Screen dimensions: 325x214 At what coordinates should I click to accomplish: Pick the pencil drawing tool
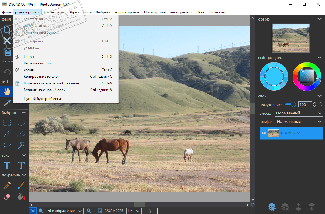click(x=7, y=185)
